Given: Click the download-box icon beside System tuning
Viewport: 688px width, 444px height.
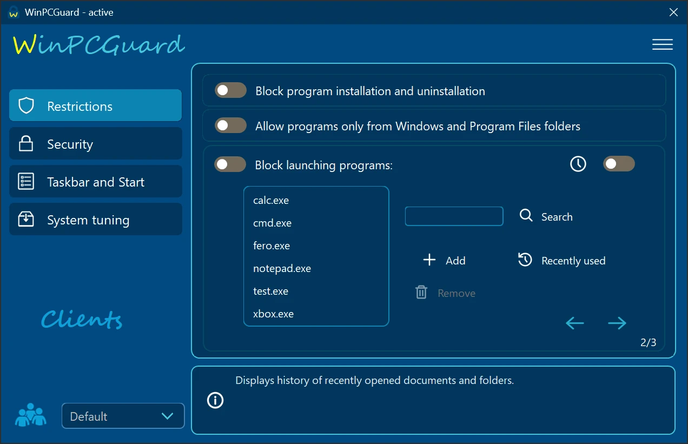Looking at the screenshot, I should [26, 220].
